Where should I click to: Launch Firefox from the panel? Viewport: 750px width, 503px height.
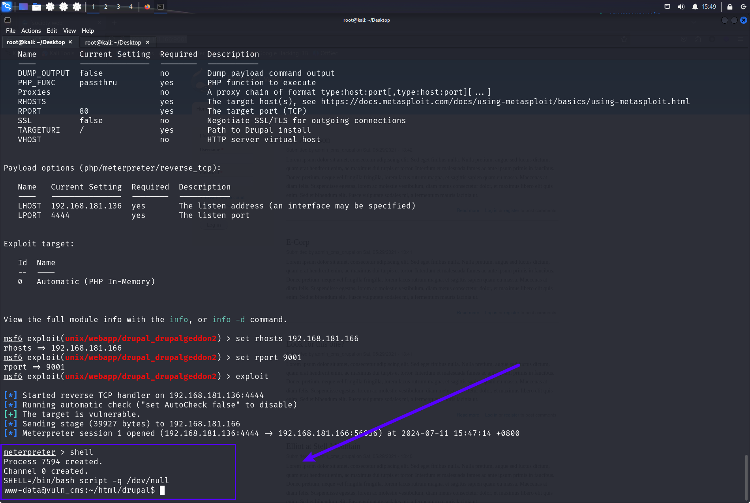pyautogui.click(x=147, y=7)
